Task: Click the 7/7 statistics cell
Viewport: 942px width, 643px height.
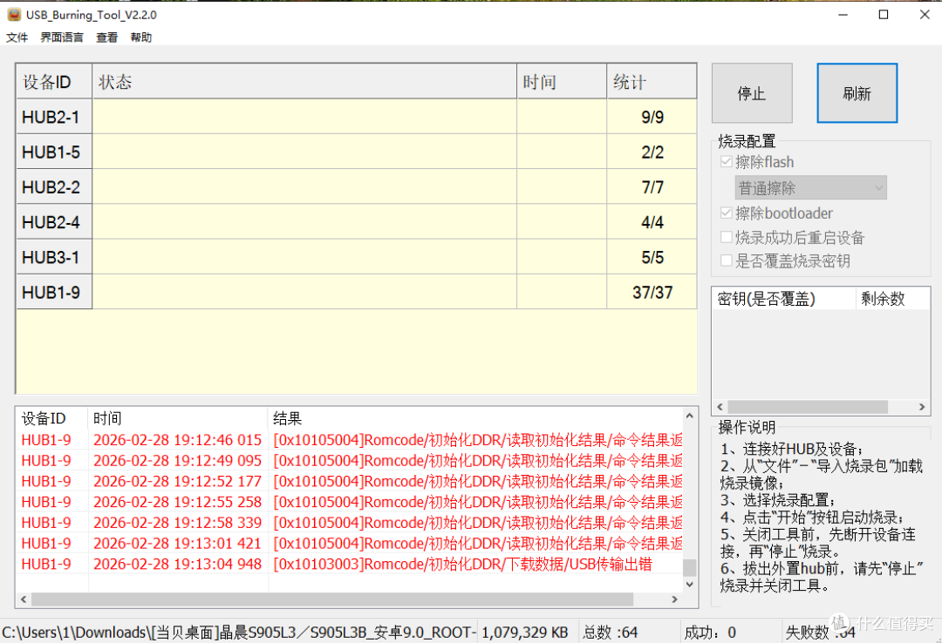Action: click(652, 186)
